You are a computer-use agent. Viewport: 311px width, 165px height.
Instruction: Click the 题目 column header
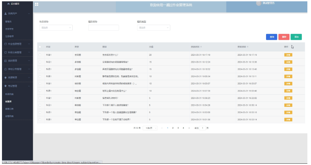point(104,47)
